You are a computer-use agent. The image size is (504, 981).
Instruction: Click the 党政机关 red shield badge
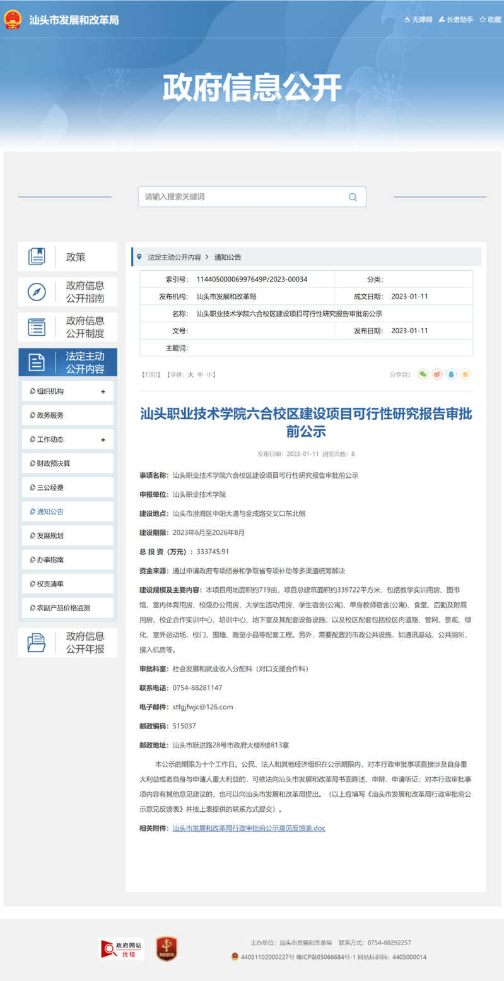click(167, 949)
